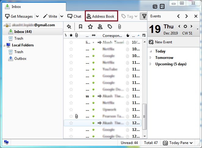Image resolution: width=202 pixels, height=148 pixels.
Task: Go to next events day arrow
Action: (186, 16)
